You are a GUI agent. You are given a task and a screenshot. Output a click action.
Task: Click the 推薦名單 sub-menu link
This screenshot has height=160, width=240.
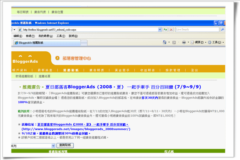click(44, 76)
